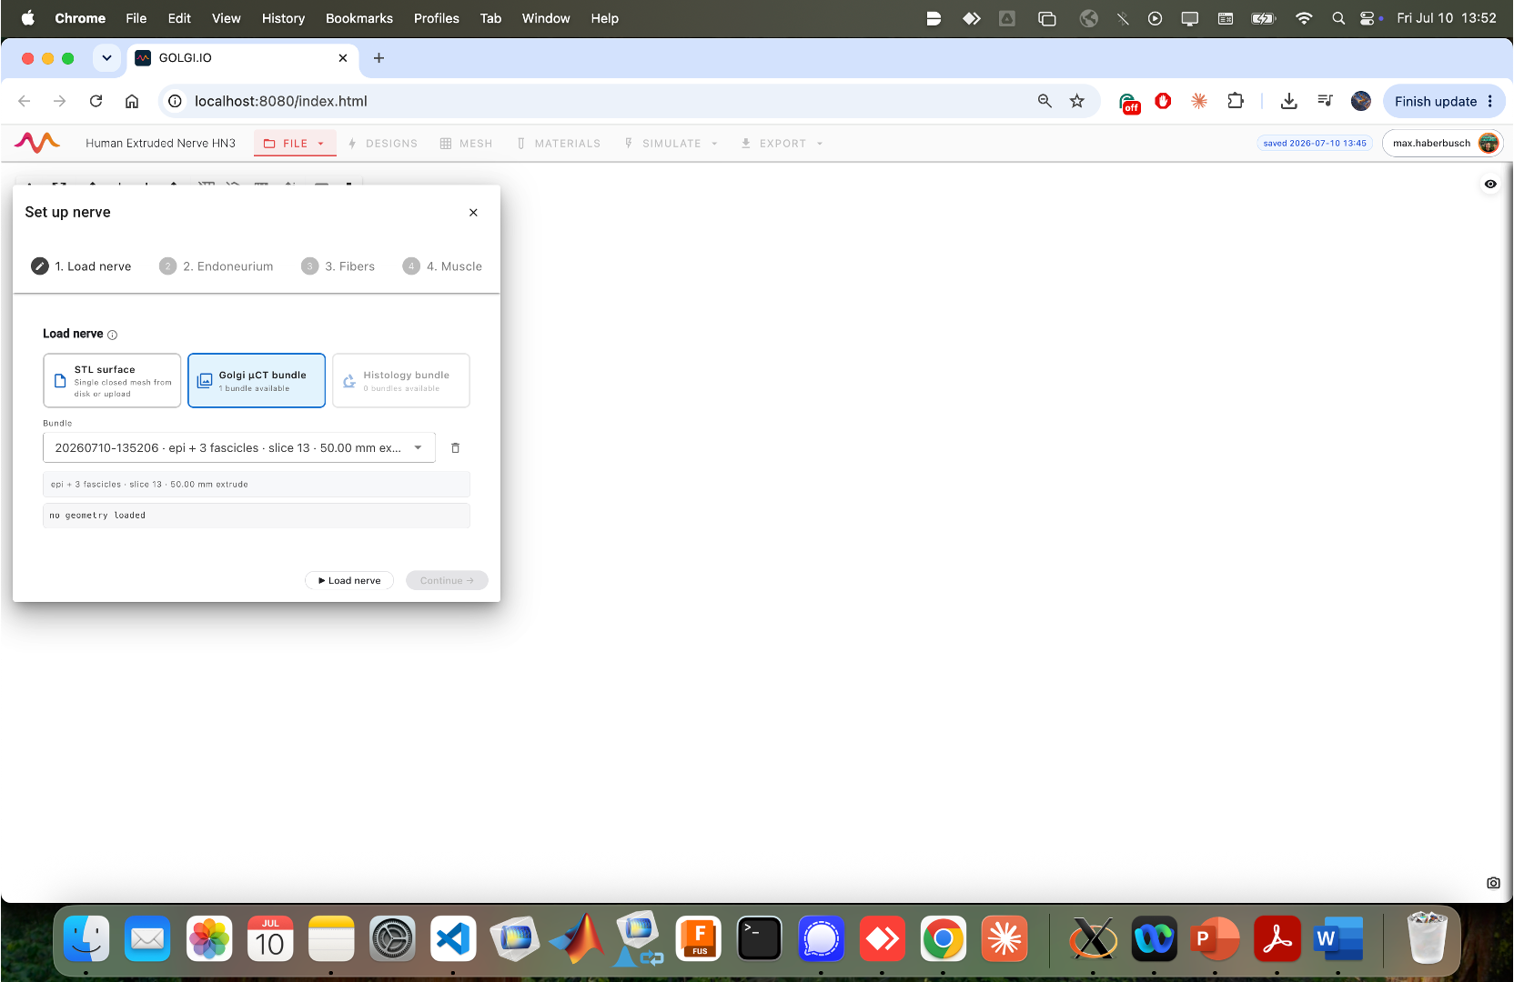Select the STL surface source option
The height and width of the screenshot is (982, 1514).
(x=112, y=381)
